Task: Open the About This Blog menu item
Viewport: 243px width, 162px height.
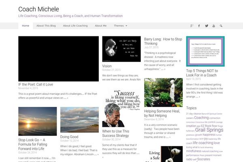Action: (46, 26)
